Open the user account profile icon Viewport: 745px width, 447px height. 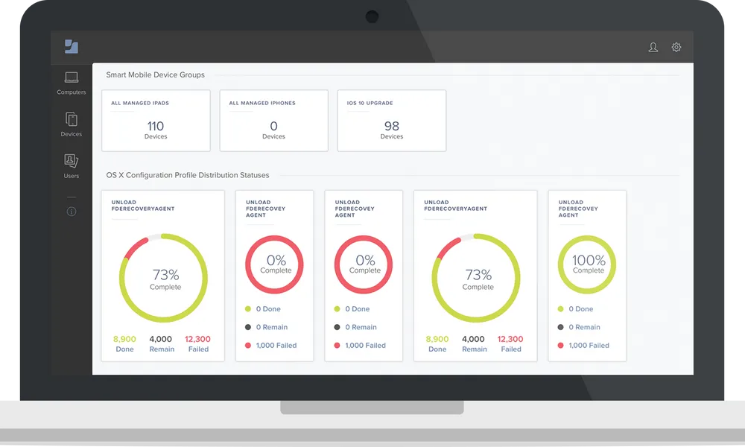point(653,48)
